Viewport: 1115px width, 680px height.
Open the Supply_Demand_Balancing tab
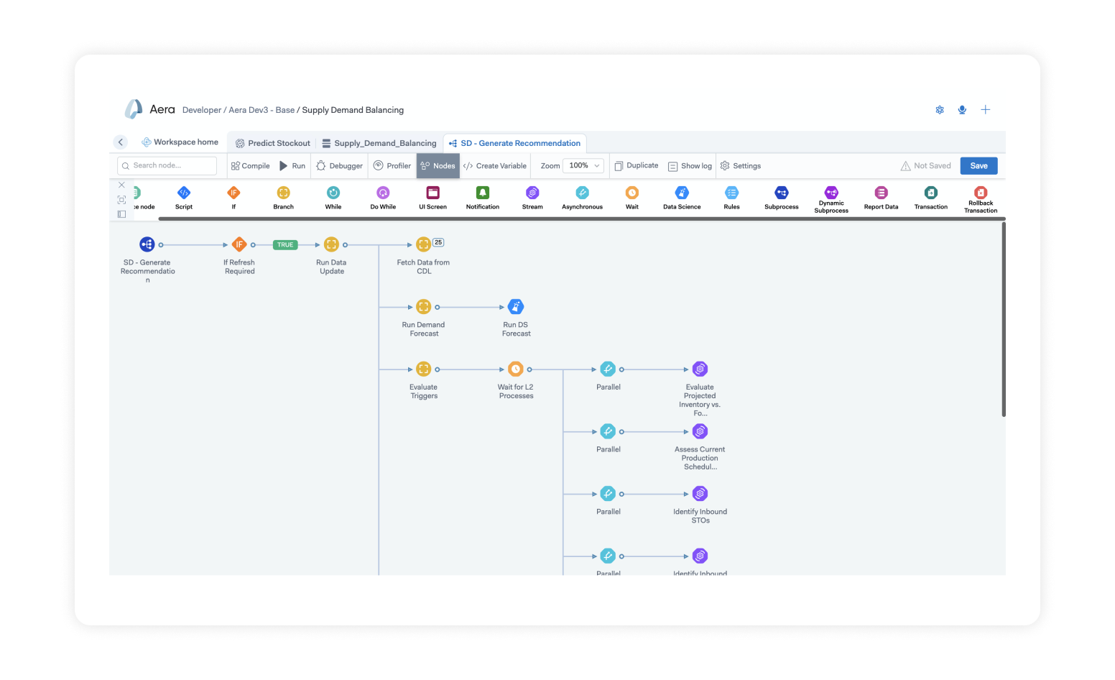[385, 142]
